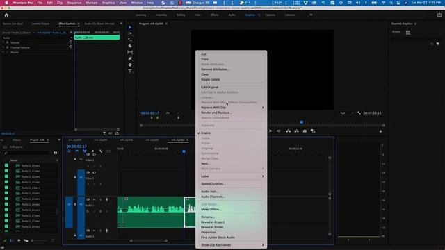Select the Ripple Edit tool
Screen dimensions: 445x250
130,40
